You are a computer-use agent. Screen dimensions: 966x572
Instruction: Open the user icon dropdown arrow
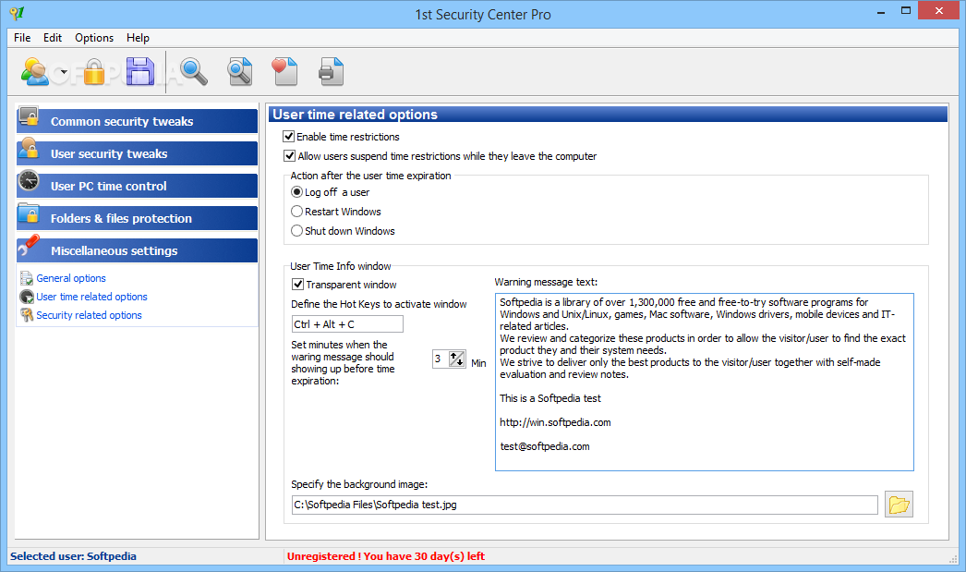pyautogui.click(x=64, y=72)
